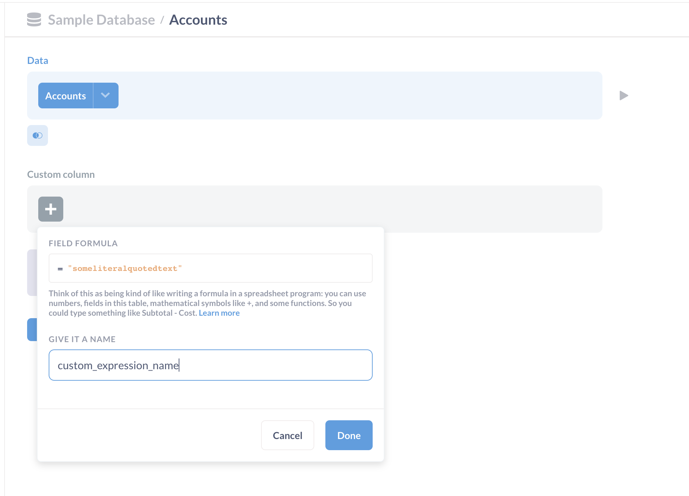Click the chevron icon on the Accounts button
The height and width of the screenshot is (496, 689).
[105, 95]
